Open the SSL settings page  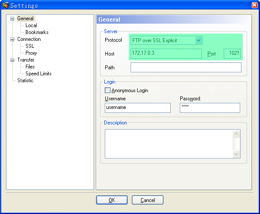click(30, 46)
